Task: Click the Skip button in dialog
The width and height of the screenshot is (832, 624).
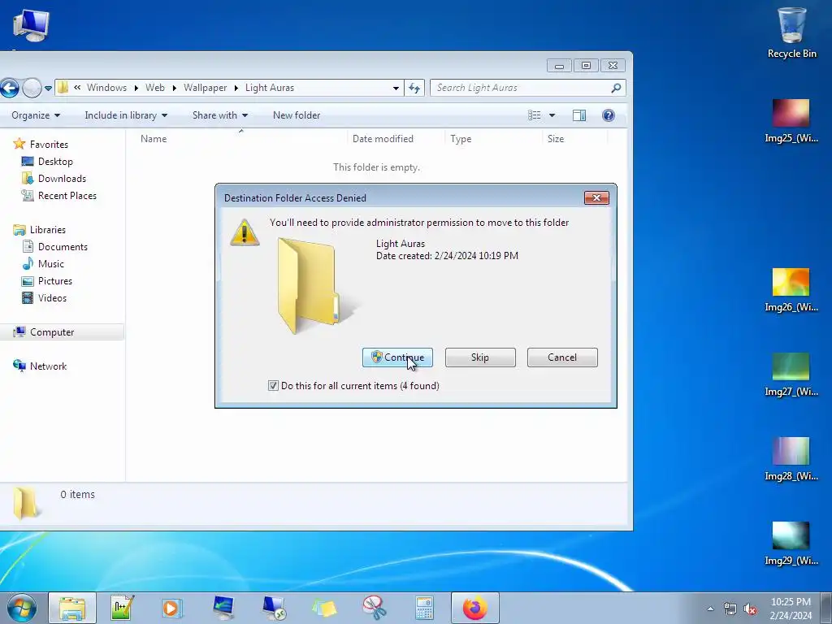Action: coord(480,357)
